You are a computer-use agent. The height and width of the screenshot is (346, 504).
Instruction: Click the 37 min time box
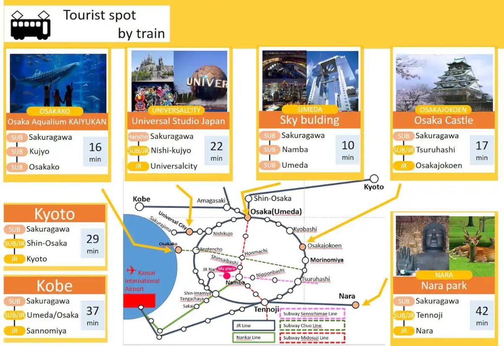click(92, 316)
